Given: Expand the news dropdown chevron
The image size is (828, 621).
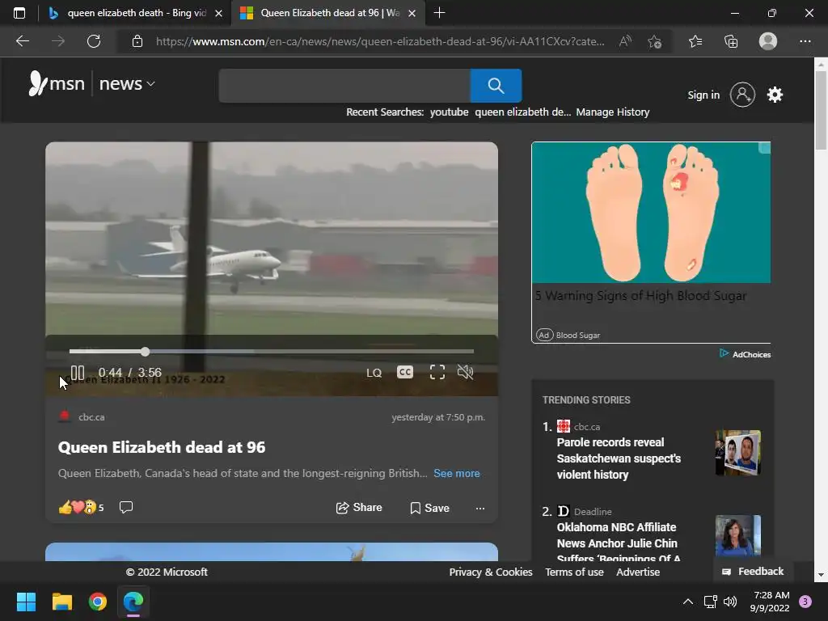Looking at the screenshot, I should click(151, 83).
